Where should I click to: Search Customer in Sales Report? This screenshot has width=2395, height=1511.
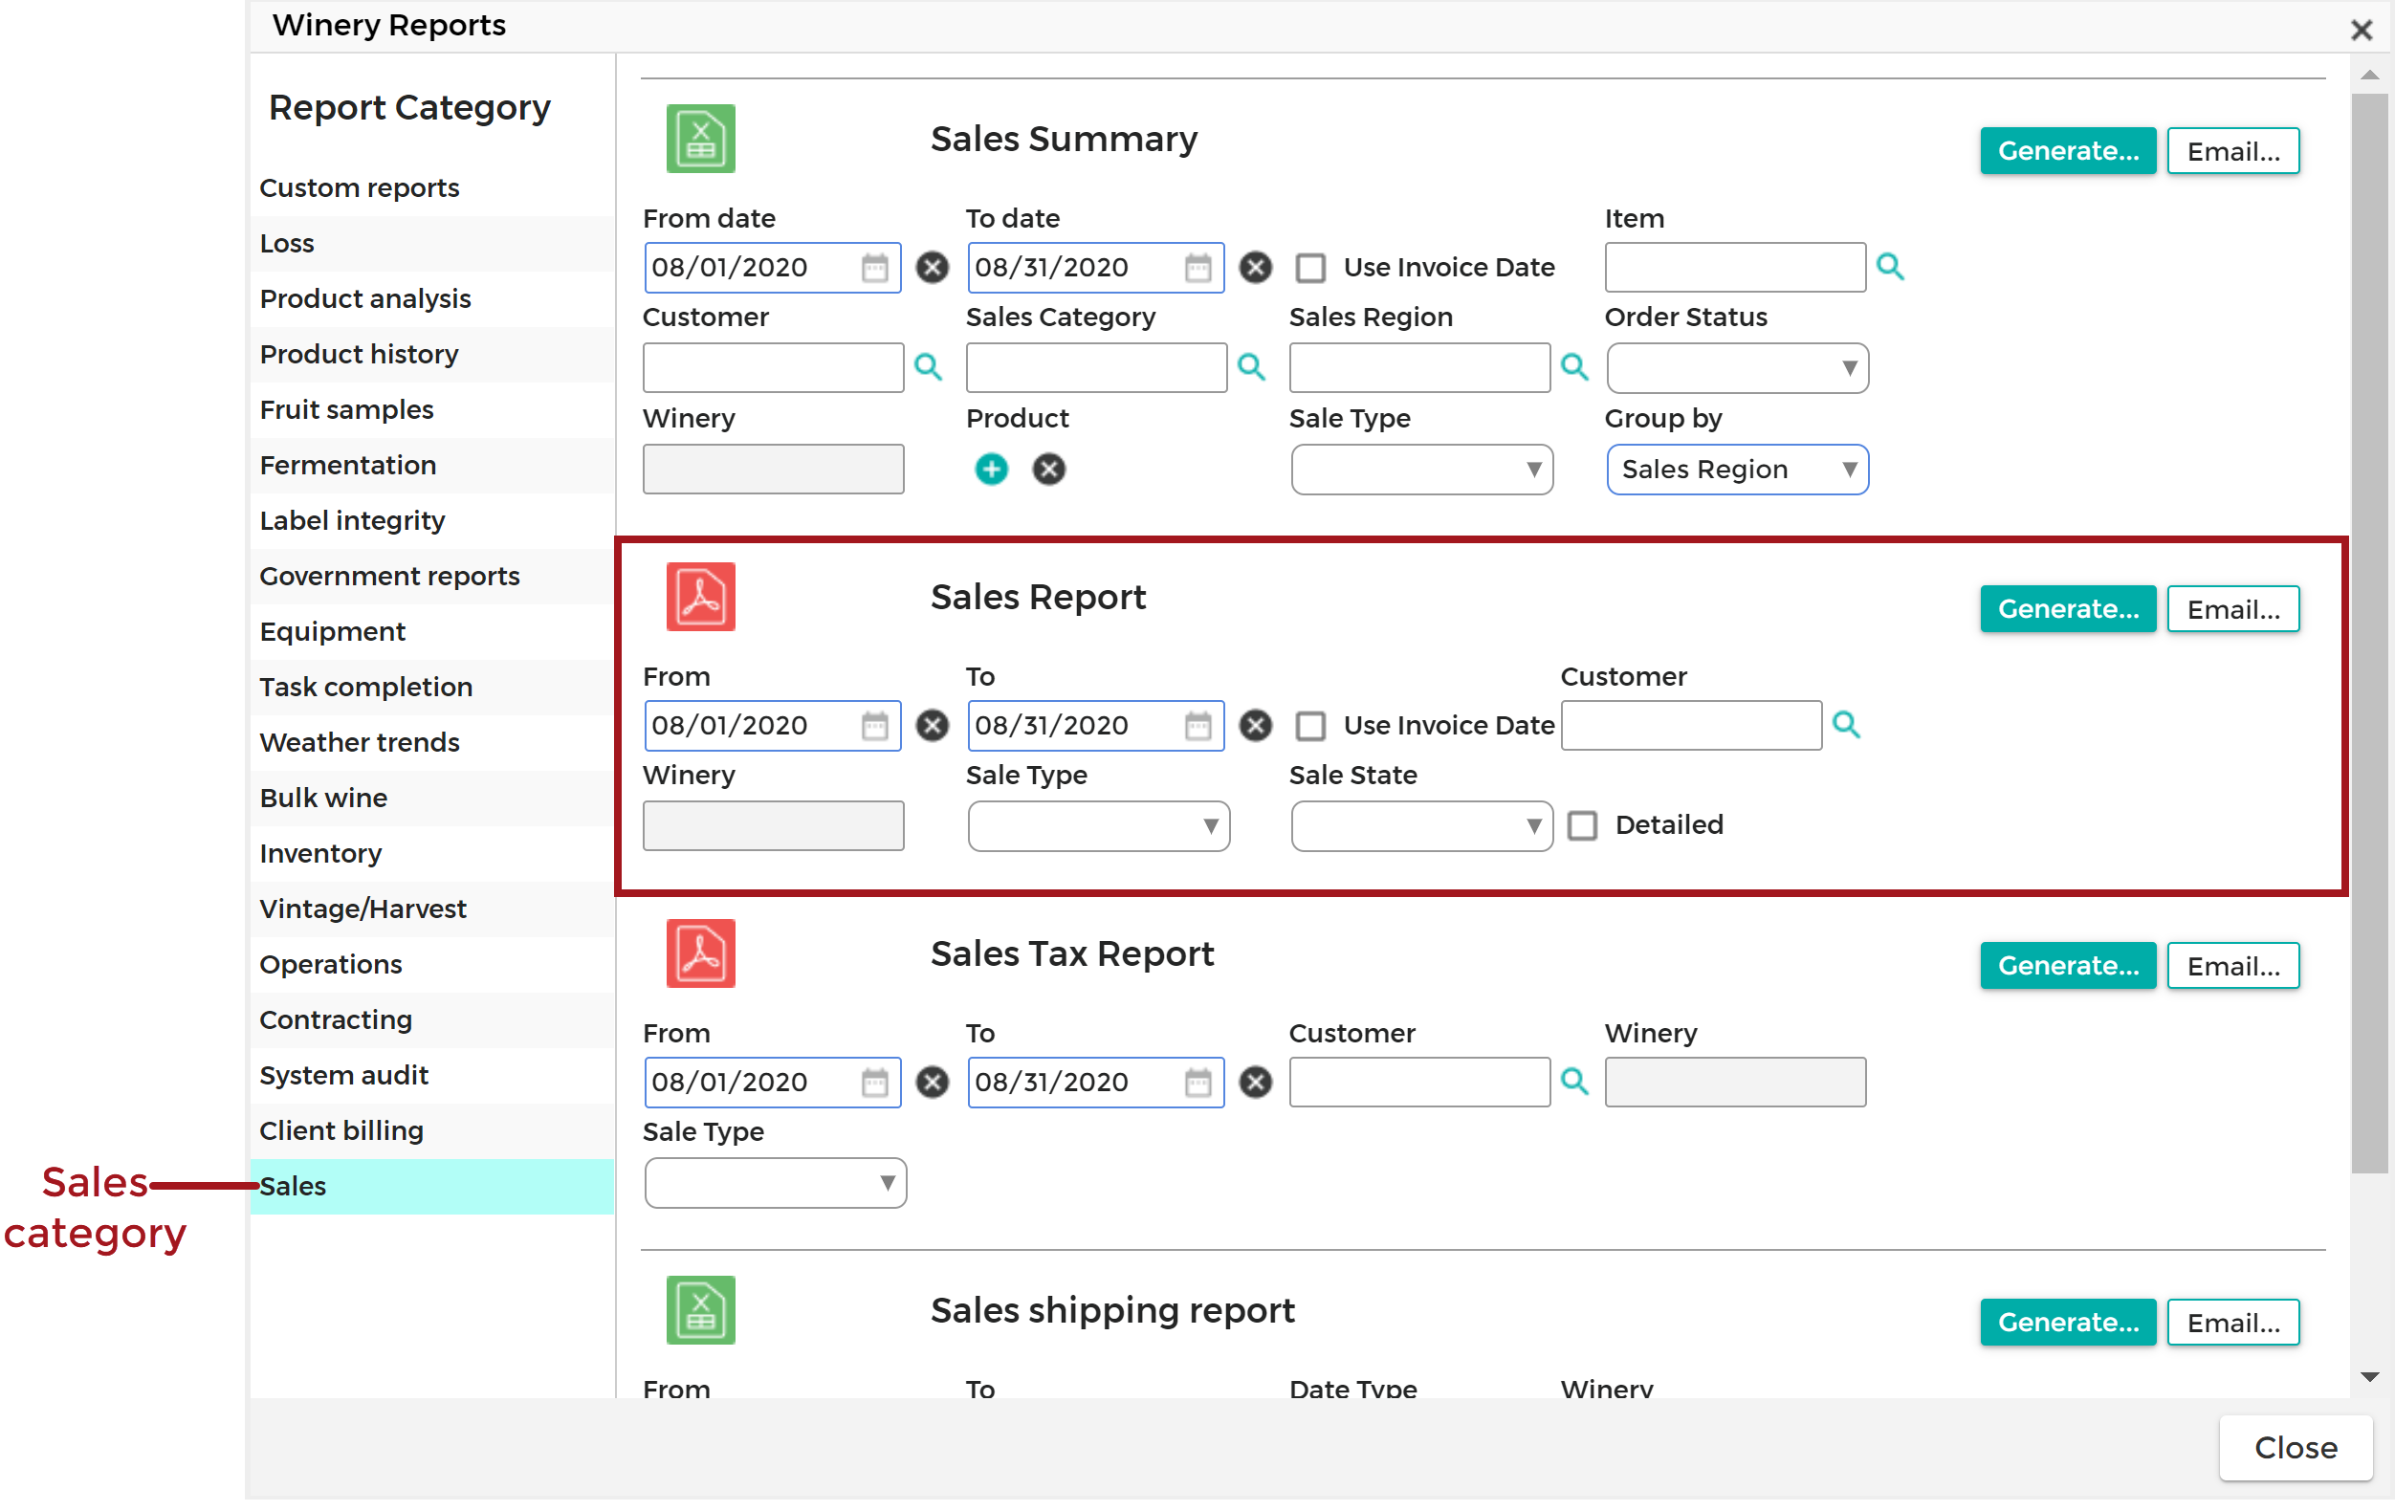(1846, 724)
